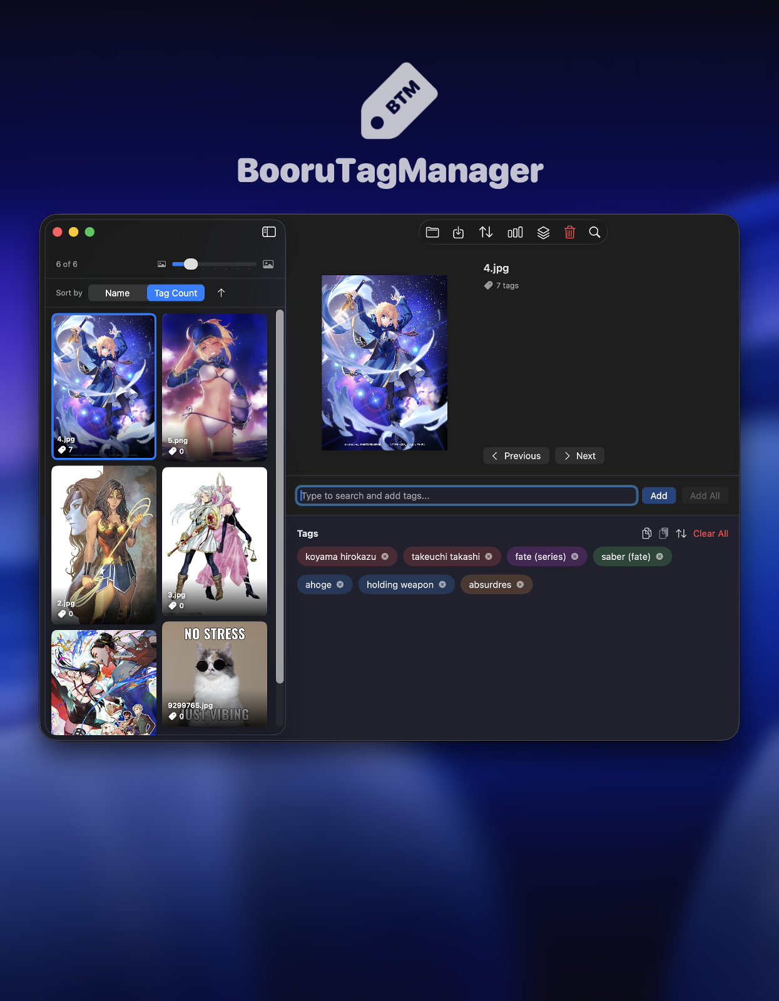Screen dimensions: 779x1001
Task: Clear All tags link
Action: tap(711, 534)
